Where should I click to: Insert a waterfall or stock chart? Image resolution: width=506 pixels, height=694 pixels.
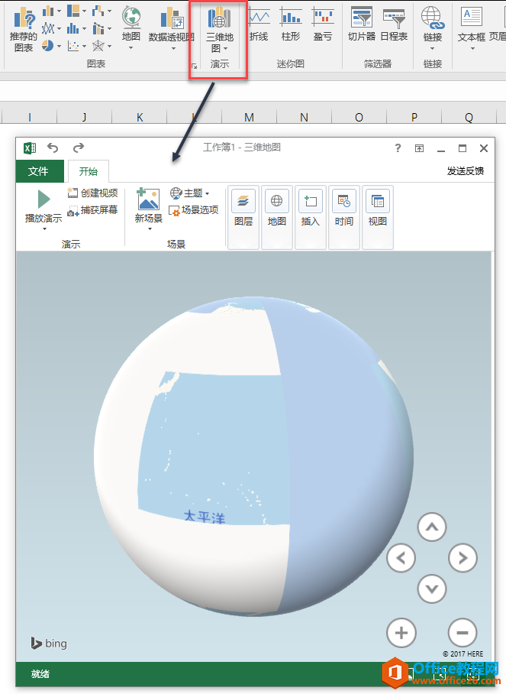102,11
